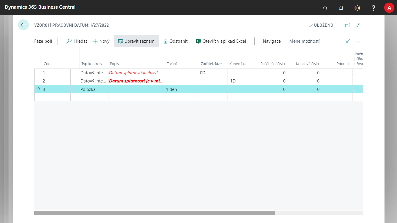This screenshot has width=397, height=223.
Task: Open page in new window icon
Action: point(347,25)
